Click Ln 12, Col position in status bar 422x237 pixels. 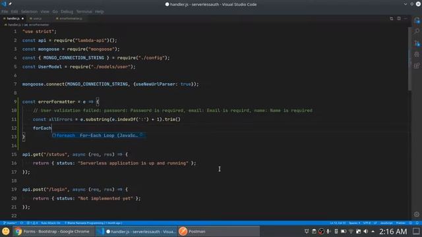(x=338, y=223)
